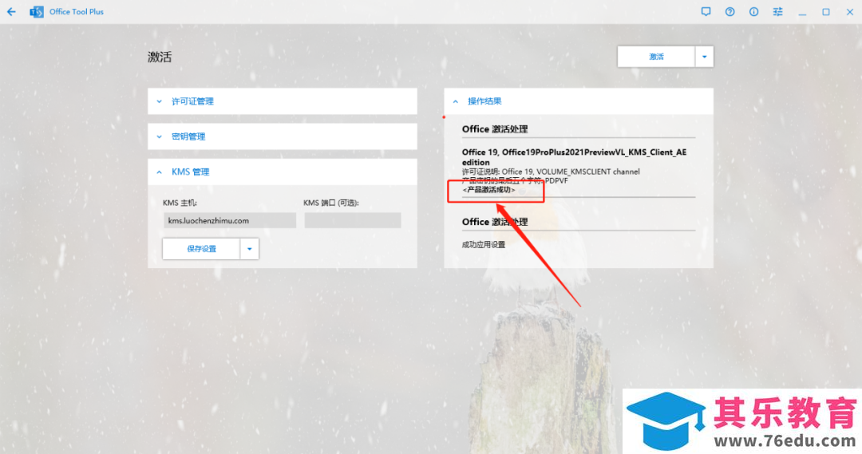Click the Office19ProPlus2021PreviewVL_KMS_Client_AE edition text
This screenshot has width=862, height=454.
[574, 157]
